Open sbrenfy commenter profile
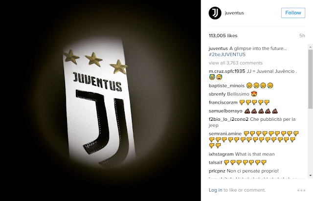This screenshot has height=201, width=313. click(217, 94)
